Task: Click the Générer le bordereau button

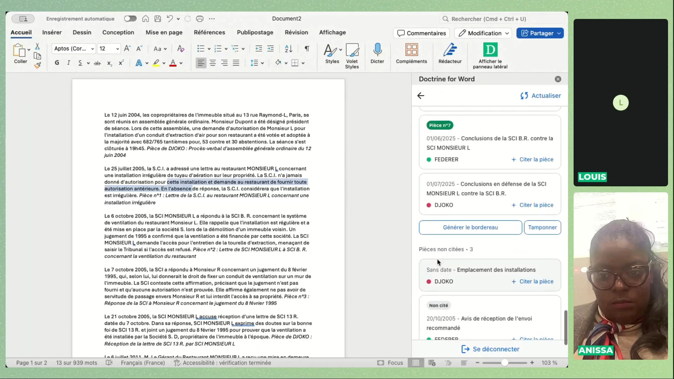Action: pos(470,227)
